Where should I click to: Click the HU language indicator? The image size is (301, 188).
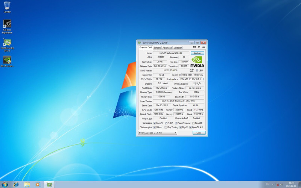click(x=268, y=184)
